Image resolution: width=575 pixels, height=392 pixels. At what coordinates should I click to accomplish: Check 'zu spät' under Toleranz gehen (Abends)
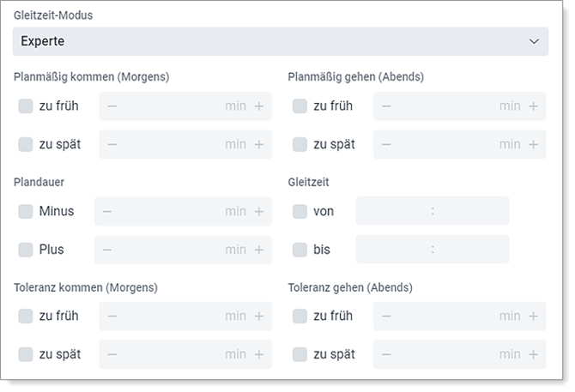300,353
